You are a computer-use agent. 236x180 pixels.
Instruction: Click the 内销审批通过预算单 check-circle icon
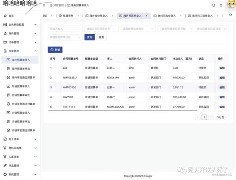[x=8, y=130]
